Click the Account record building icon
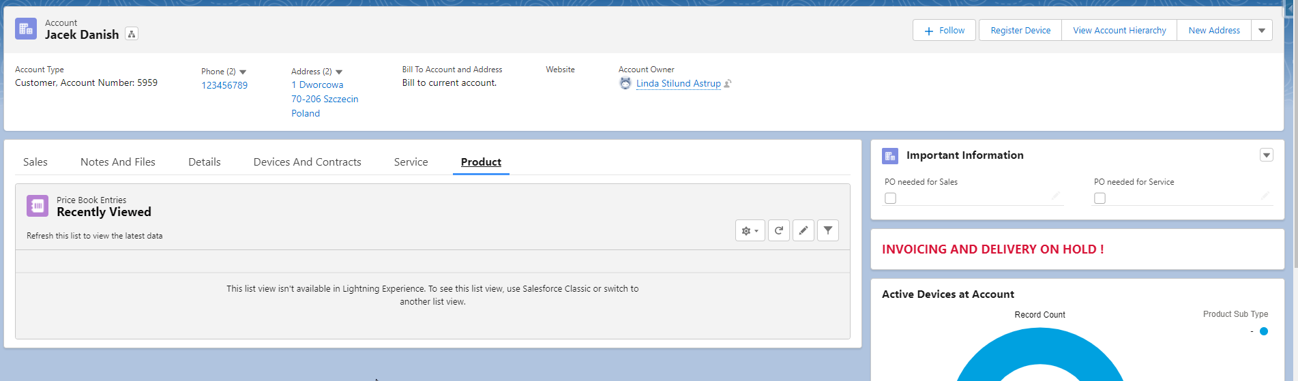Screen dimensions: 1298x381 click(x=26, y=29)
